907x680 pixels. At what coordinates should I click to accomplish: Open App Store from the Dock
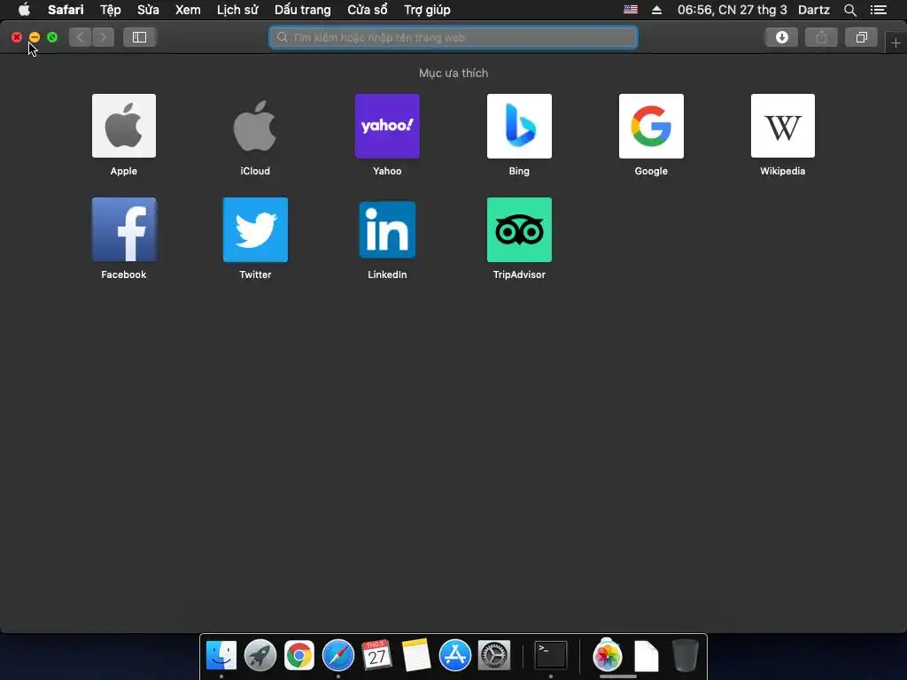(x=454, y=656)
